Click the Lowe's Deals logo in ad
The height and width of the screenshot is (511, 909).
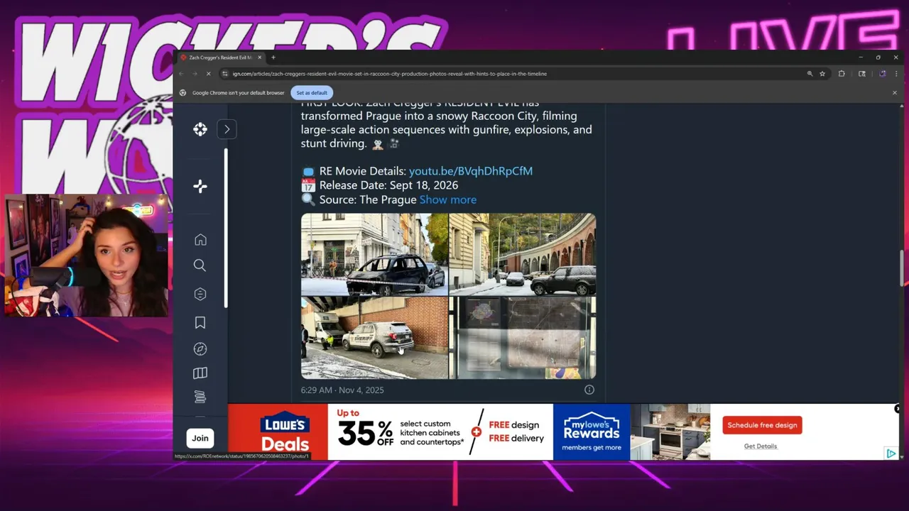point(285,432)
